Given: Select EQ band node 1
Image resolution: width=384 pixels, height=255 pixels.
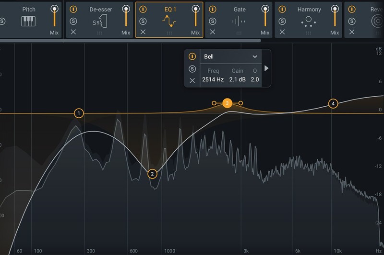Looking at the screenshot, I should point(79,113).
